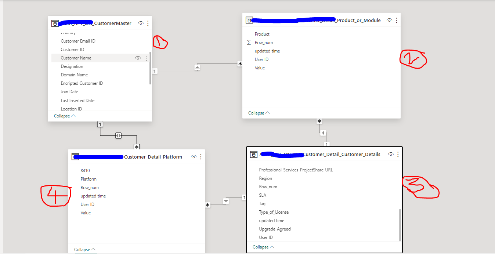Open more options for CustomerMaster table
This screenshot has height=254, width=495.
pos(148,23)
